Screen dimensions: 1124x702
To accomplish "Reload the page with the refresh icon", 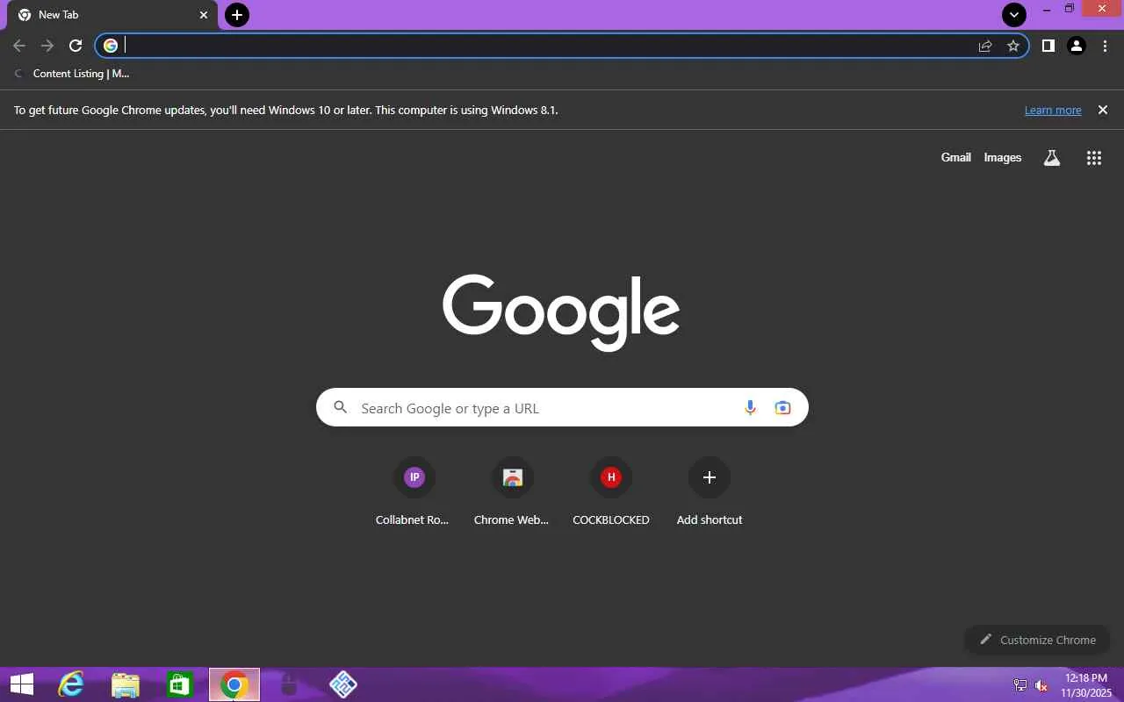I will click(76, 46).
